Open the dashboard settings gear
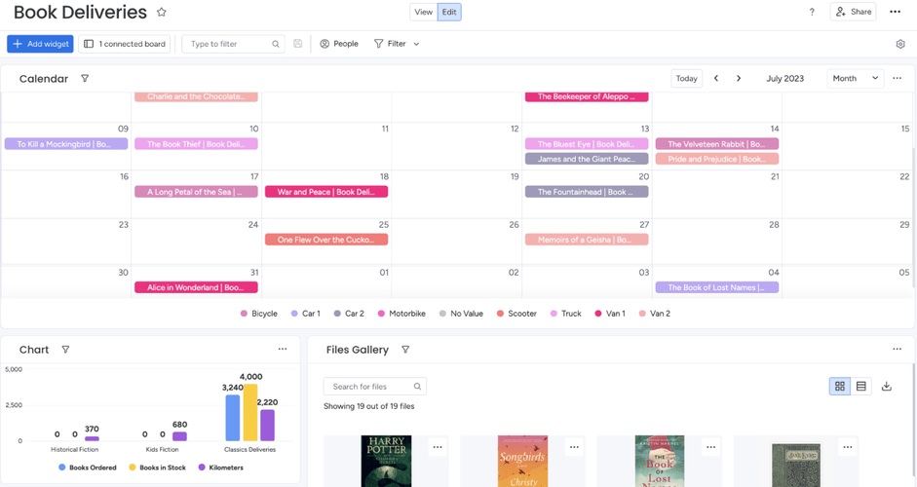The width and height of the screenshot is (917, 487). click(900, 44)
